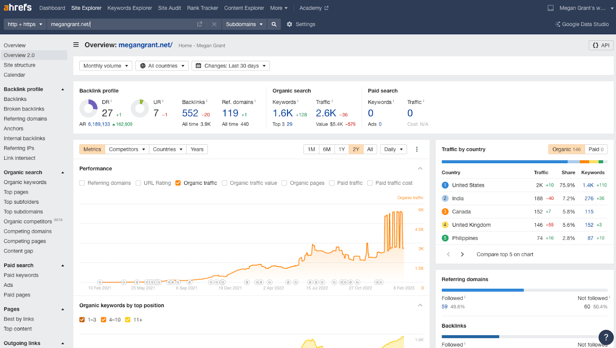Click Compare top 5 on chart

505,254
